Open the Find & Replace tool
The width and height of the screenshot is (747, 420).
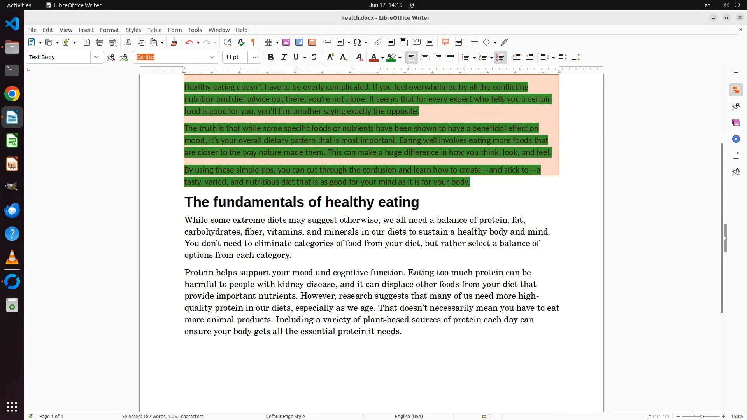pyautogui.click(x=228, y=42)
